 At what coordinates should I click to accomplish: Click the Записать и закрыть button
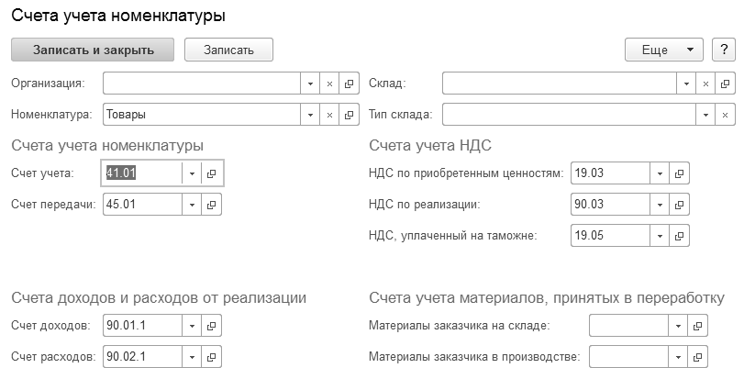coord(93,50)
